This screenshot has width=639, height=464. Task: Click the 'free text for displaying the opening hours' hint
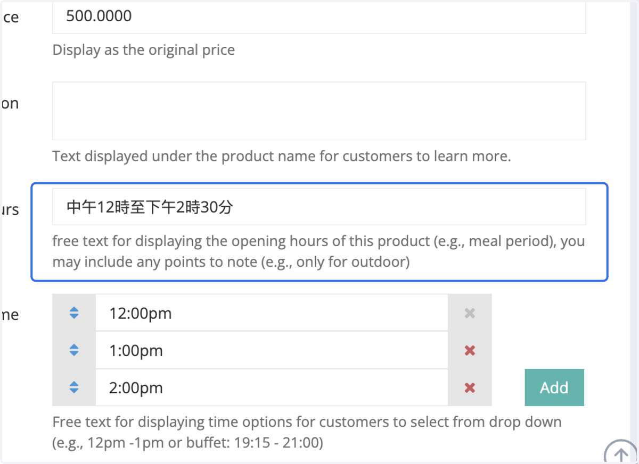pyautogui.click(x=318, y=251)
